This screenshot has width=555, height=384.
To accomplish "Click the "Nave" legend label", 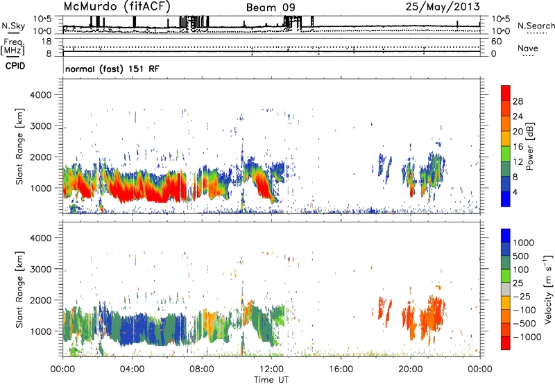I will click(x=527, y=48).
